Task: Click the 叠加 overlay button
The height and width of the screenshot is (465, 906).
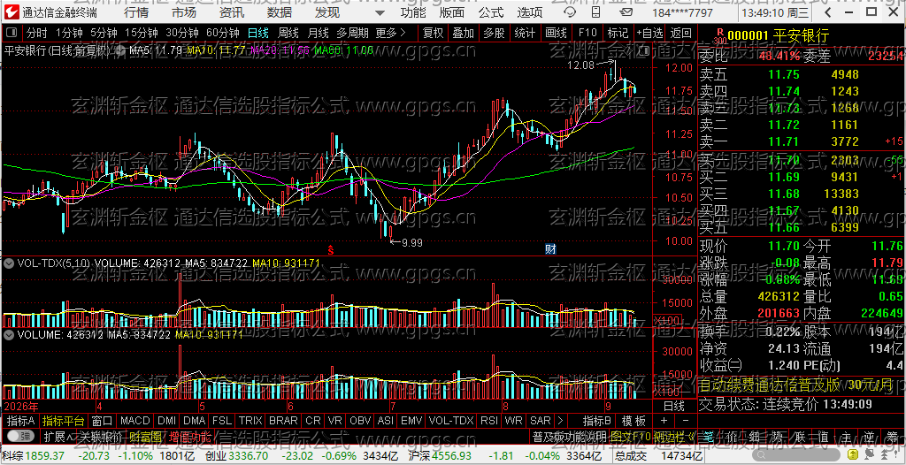Action: 463,34
